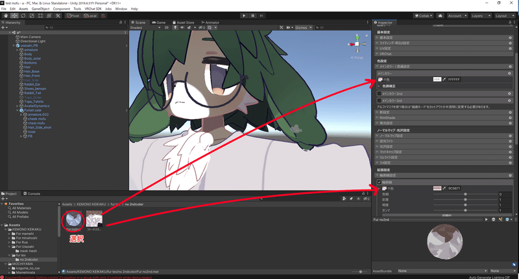This screenshot has height=279, width=519.
Task: Open custom editor tools icon
Action: (58, 16)
